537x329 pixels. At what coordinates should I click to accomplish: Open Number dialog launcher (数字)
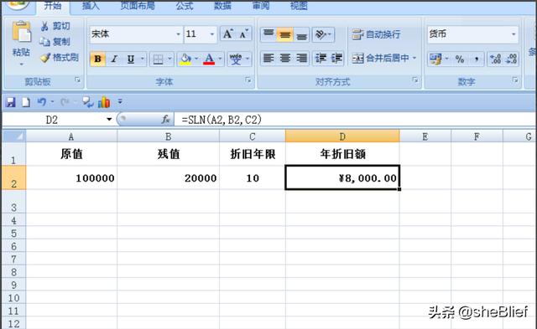coord(514,80)
